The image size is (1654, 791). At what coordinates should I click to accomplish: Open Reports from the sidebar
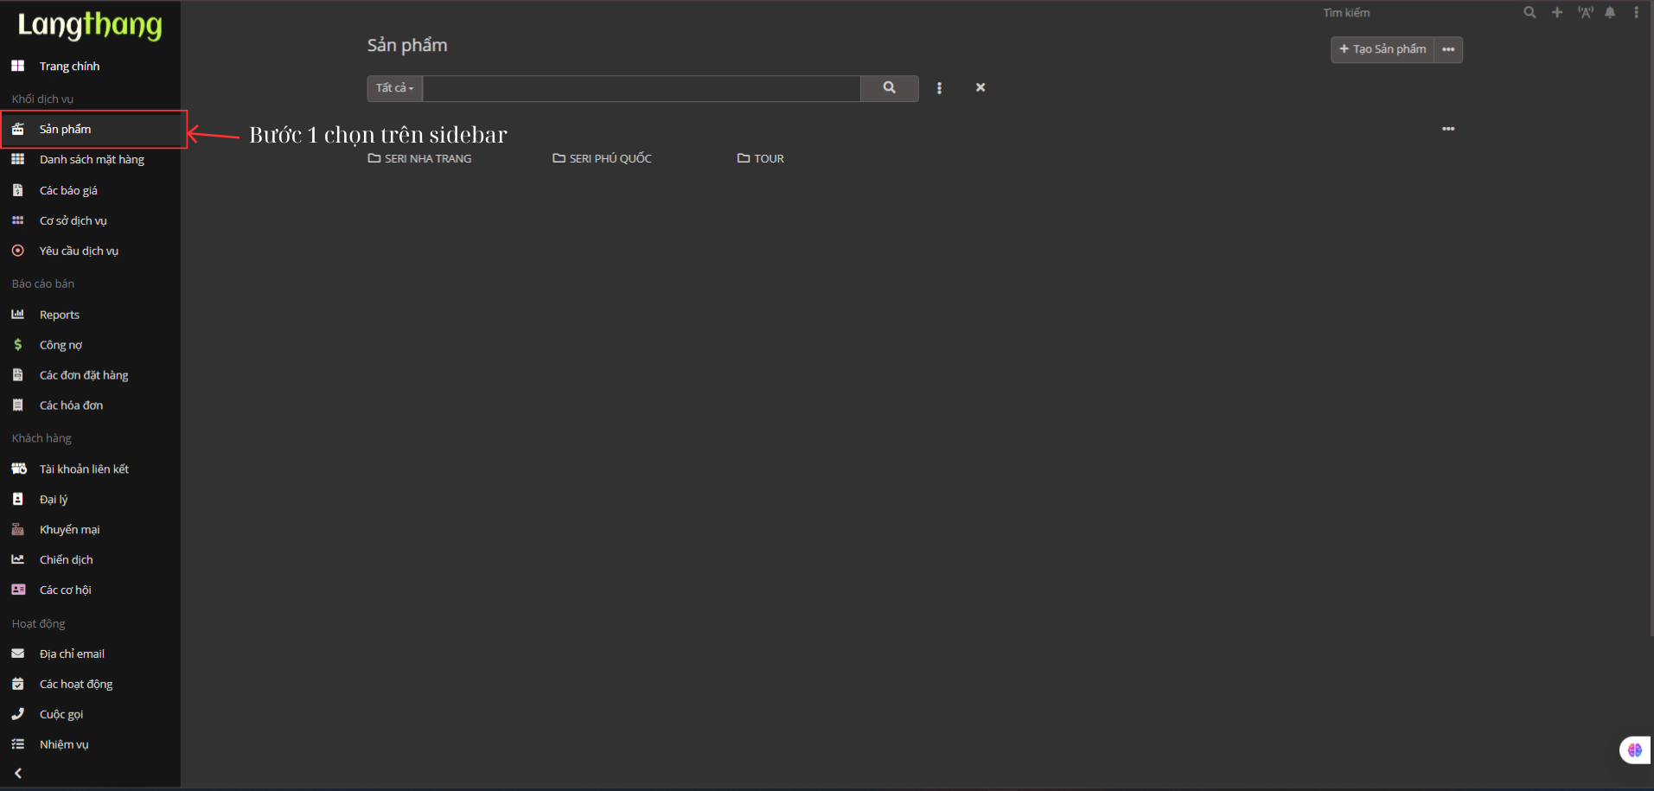coord(59,315)
